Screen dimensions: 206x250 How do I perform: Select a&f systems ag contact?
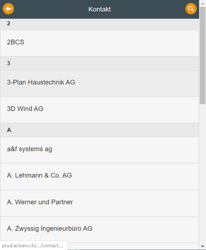99,150
